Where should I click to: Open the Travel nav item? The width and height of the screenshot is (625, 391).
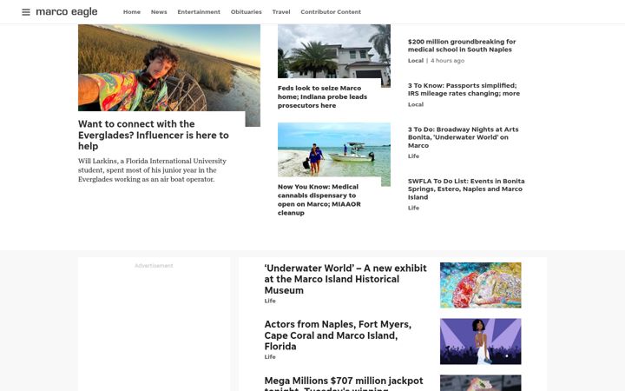pyautogui.click(x=281, y=12)
